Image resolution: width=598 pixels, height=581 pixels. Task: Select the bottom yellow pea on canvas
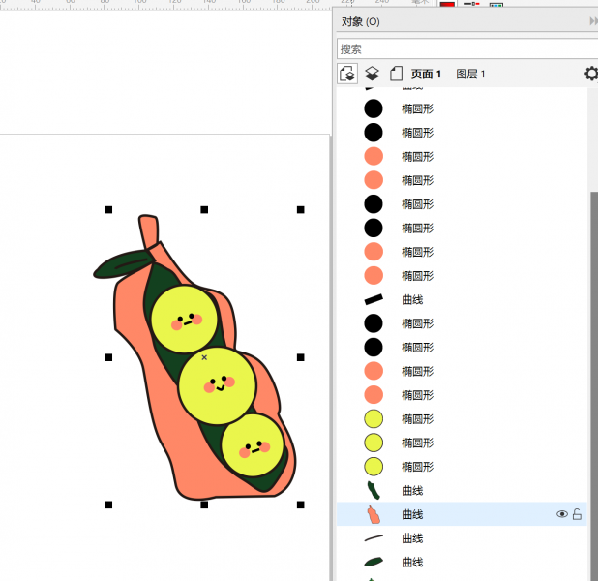click(x=253, y=445)
